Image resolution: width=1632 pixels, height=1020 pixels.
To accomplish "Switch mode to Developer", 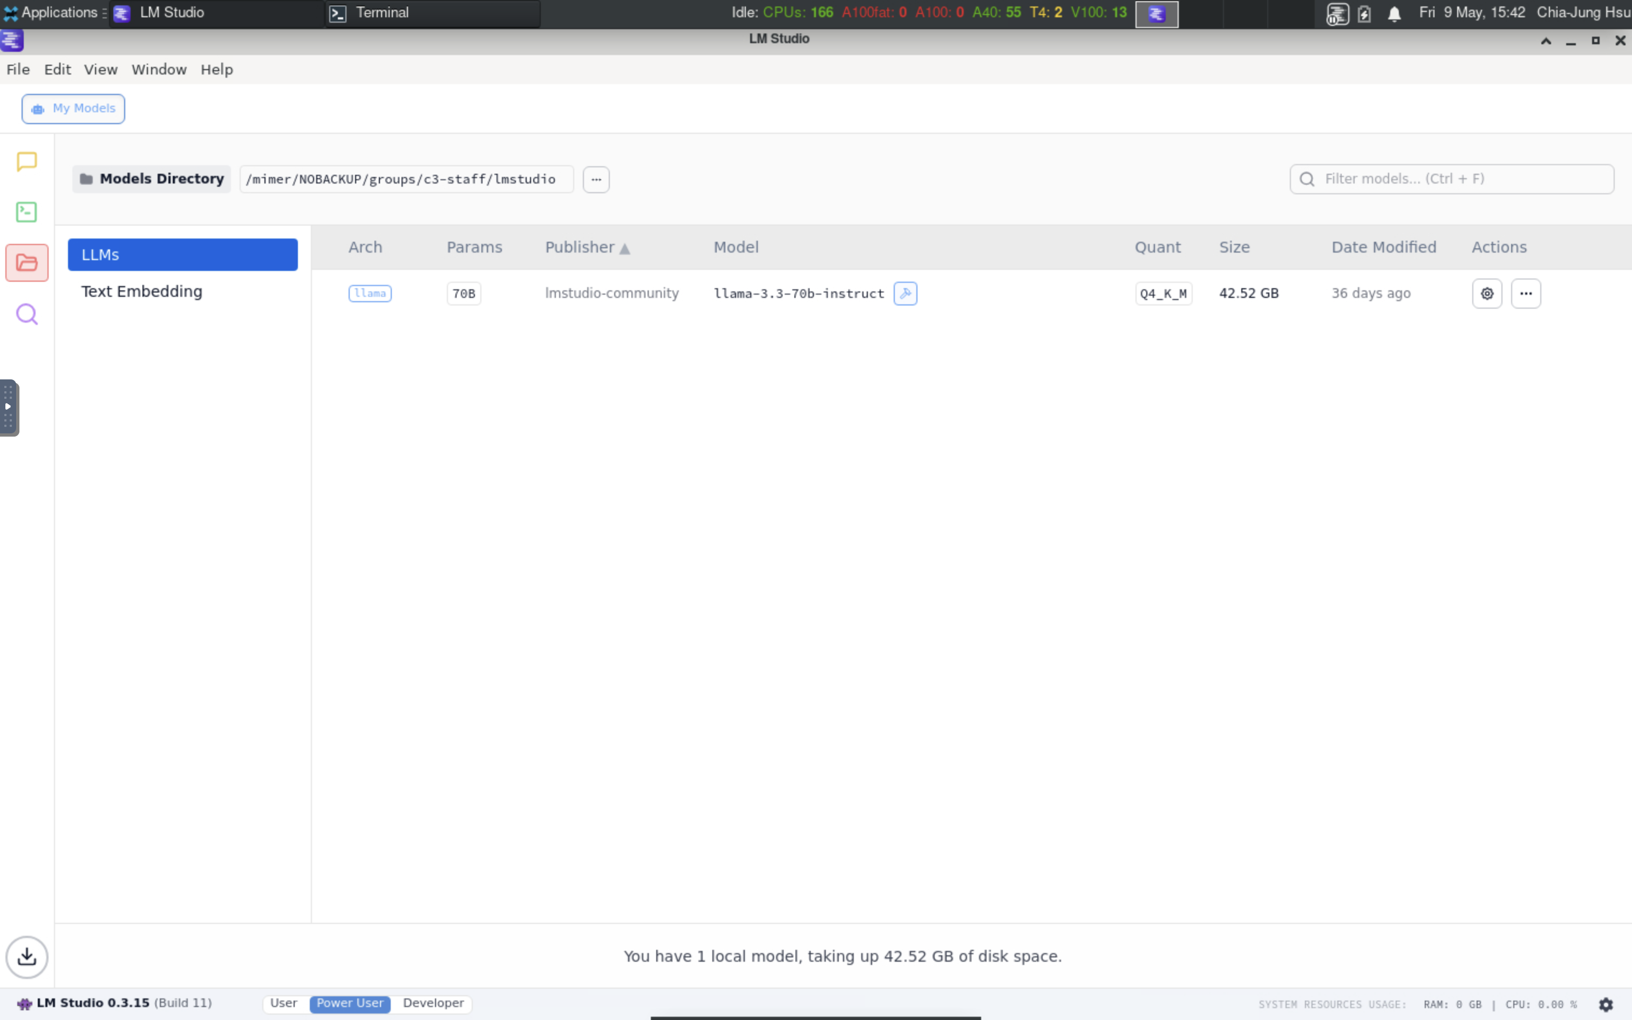I will point(433,1003).
